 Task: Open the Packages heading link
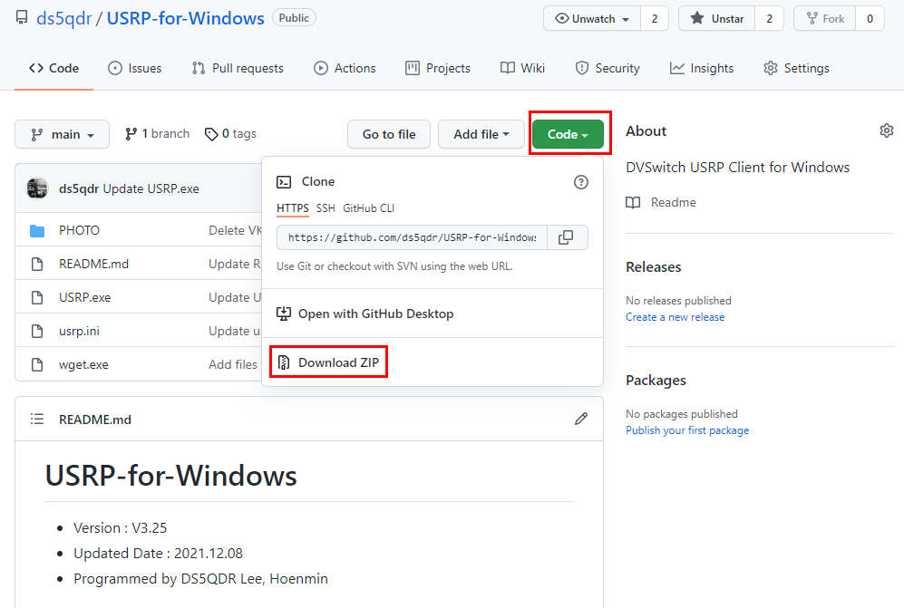click(x=656, y=381)
